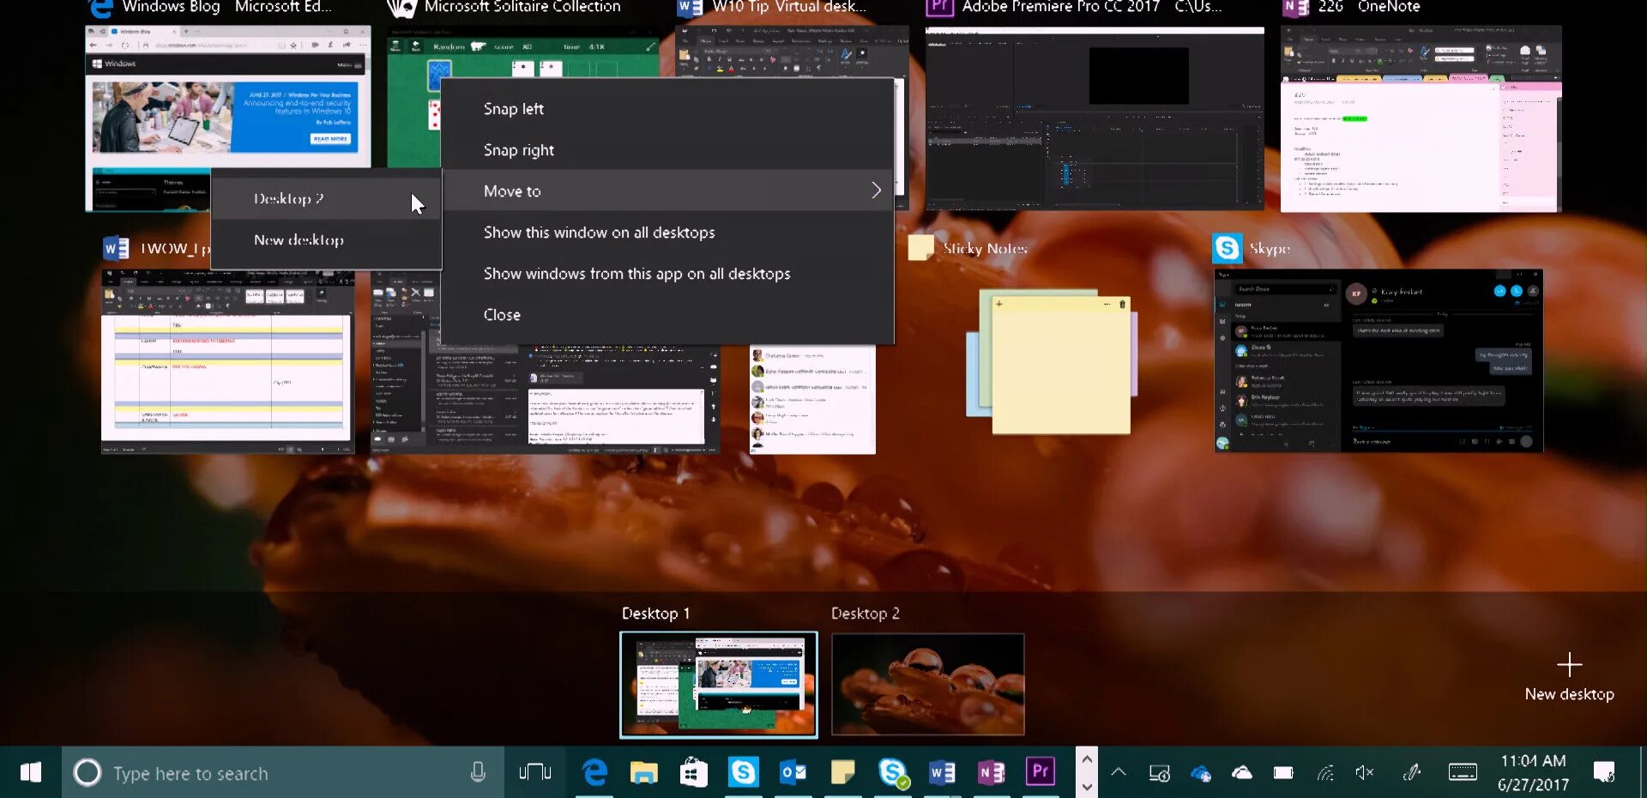Image resolution: width=1647 pixels, height=798 pixels.
Task: Click the Start button
Action: click(31, 772)
